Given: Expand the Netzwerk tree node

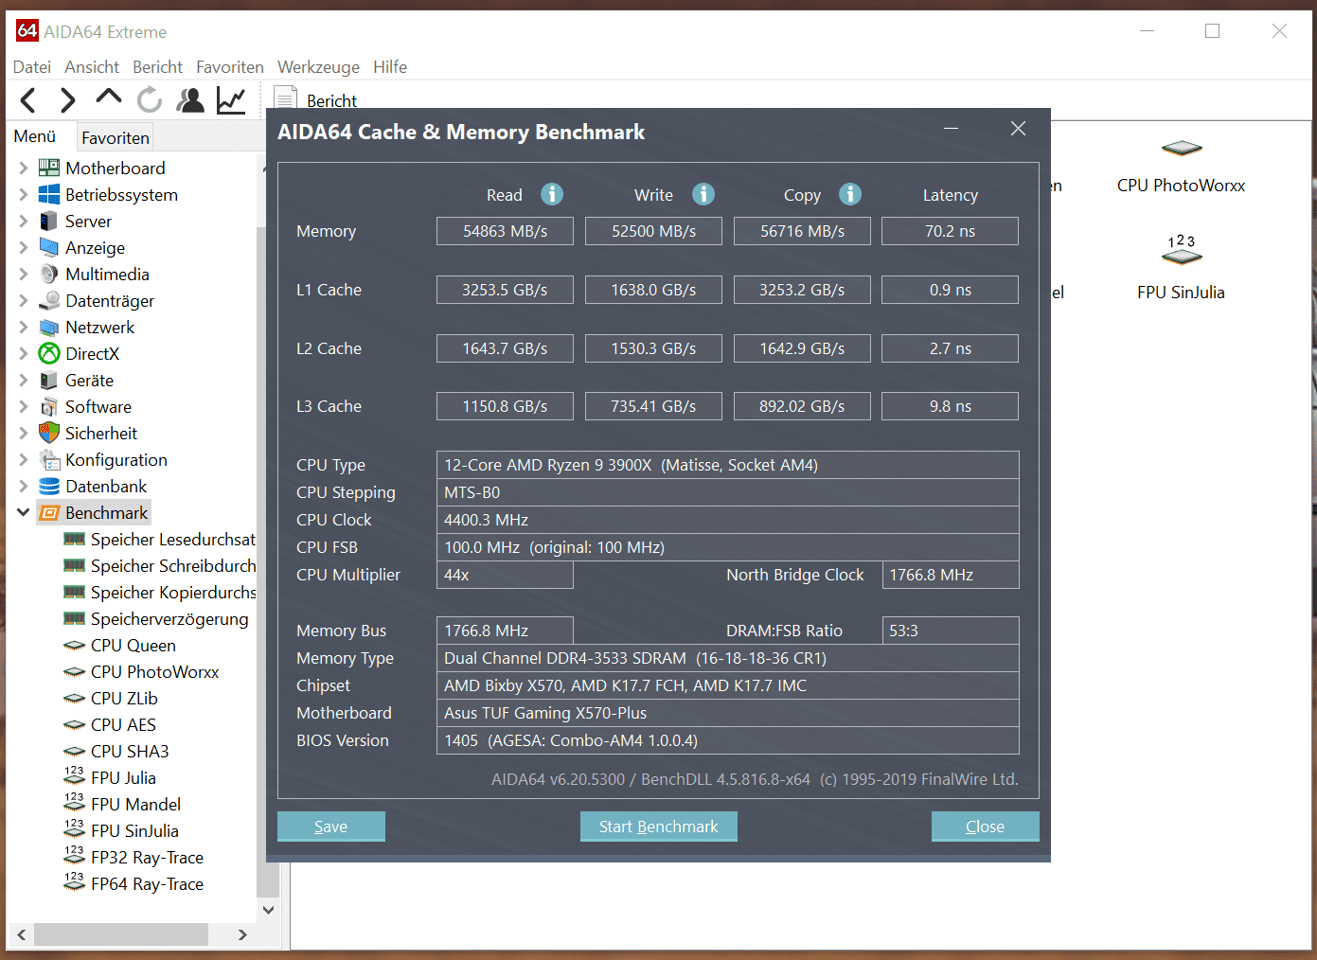Looking at the screenshot, I should point(24,327).
